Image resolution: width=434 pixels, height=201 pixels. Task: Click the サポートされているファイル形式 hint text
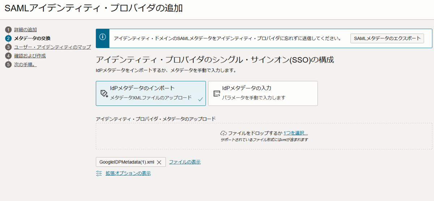click(x=264, y=140)
